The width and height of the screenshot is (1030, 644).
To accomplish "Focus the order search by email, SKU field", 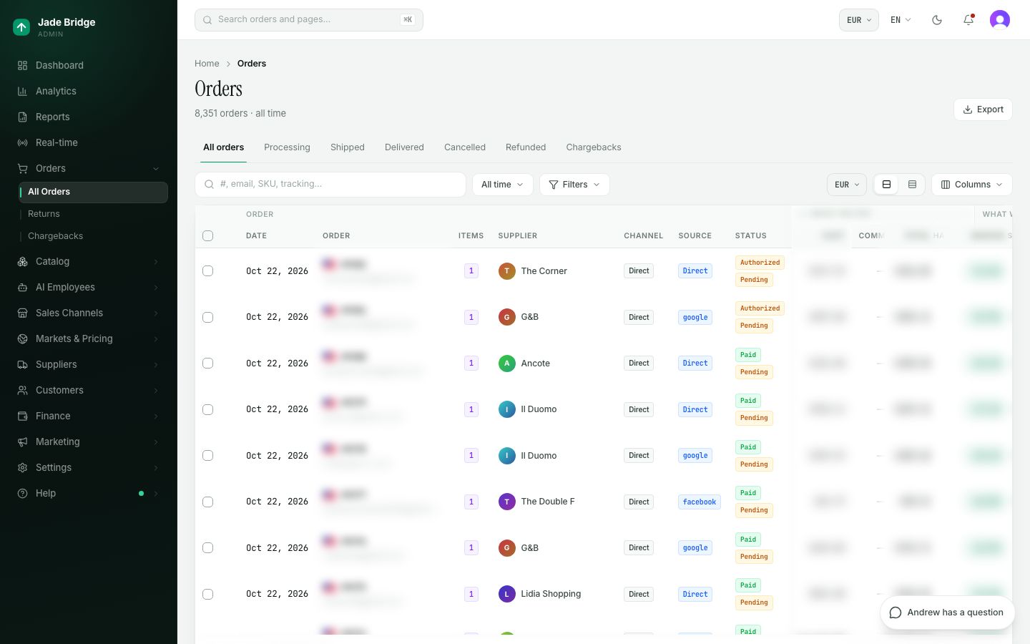I will click(x=330, y=185).
